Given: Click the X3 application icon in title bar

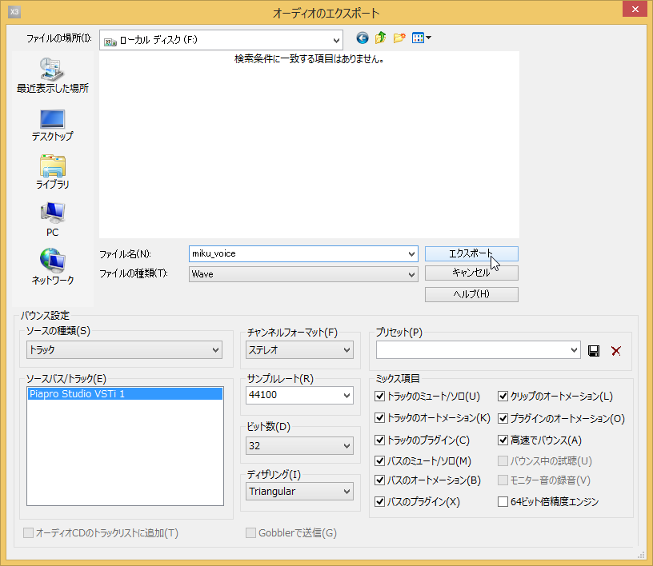Looking at the screenshot, I should tap(14, 12).
